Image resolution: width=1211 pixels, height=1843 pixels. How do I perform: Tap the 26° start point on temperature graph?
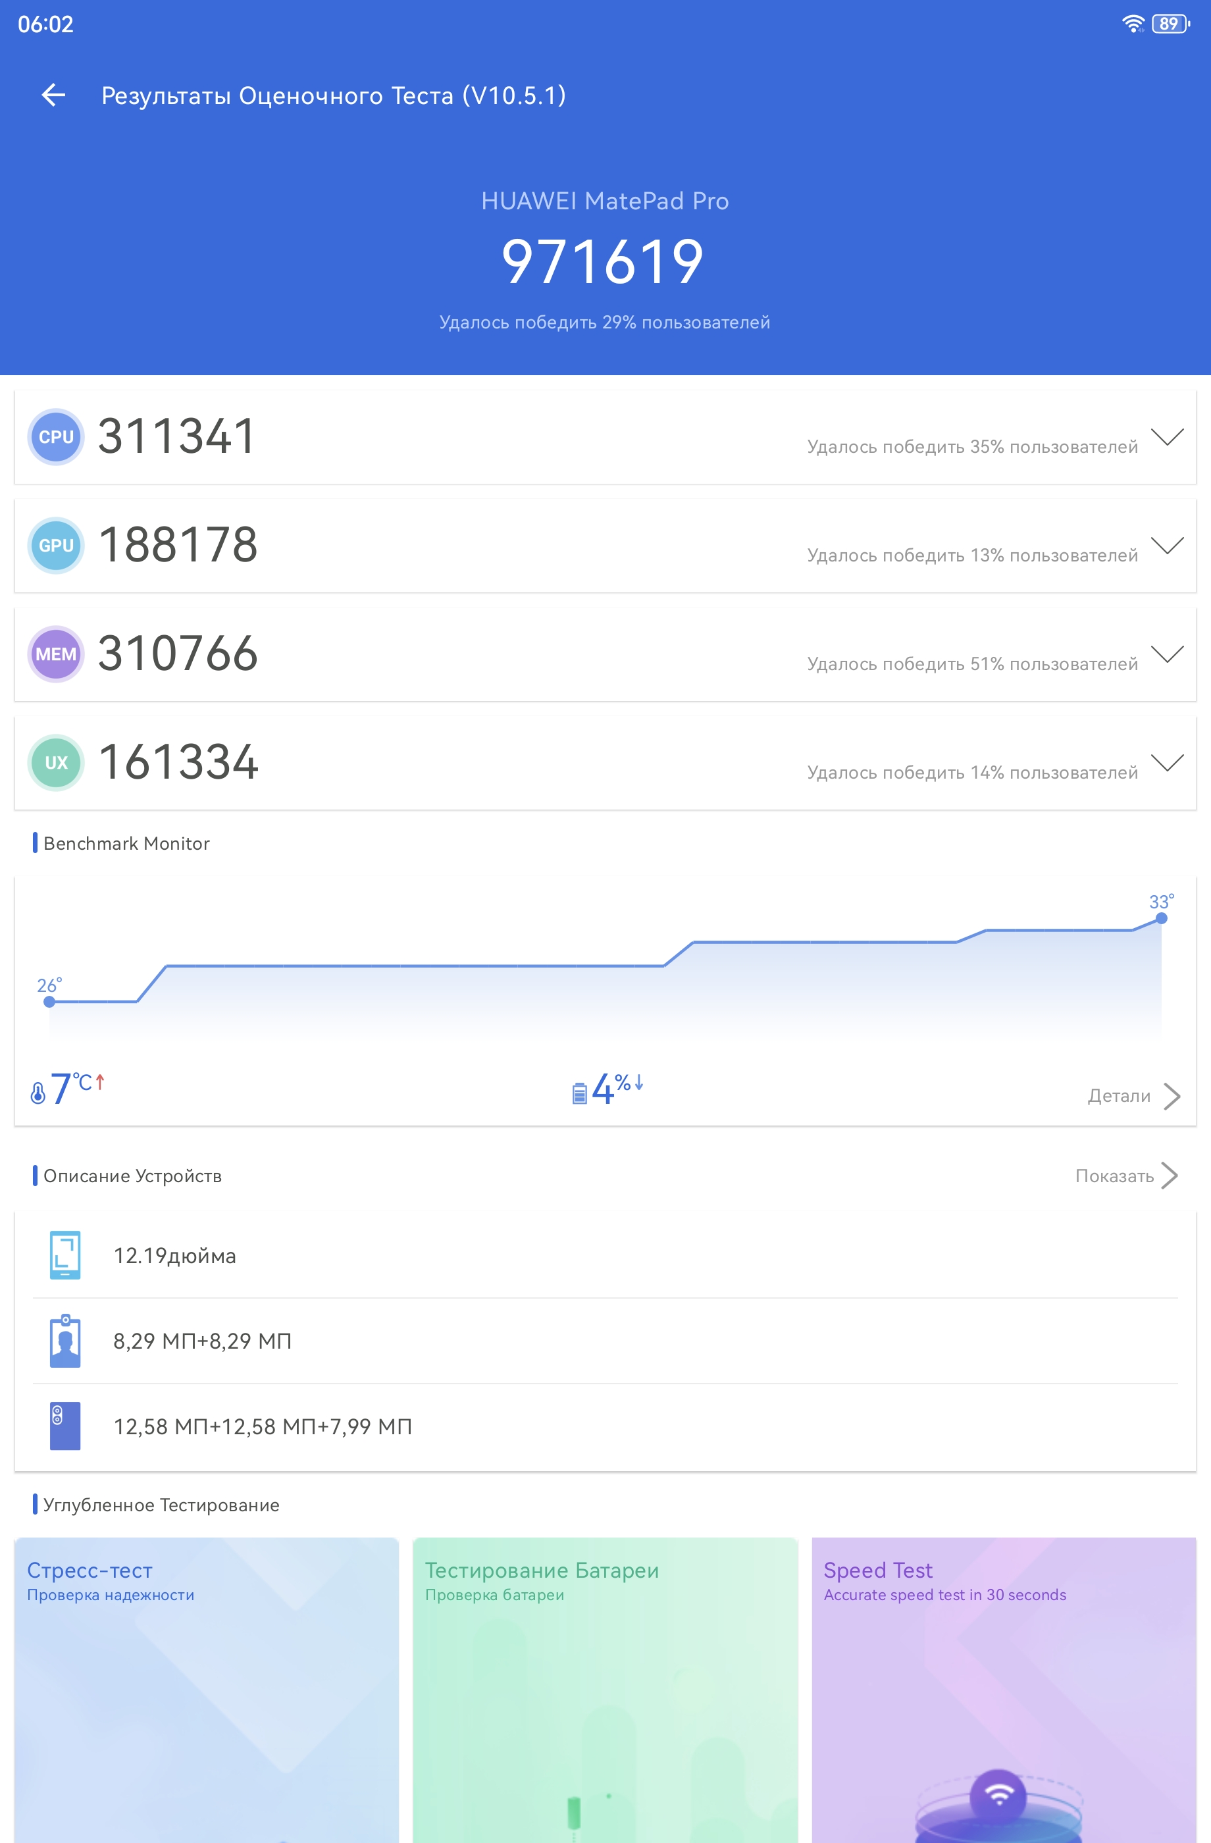click(49, 1001)
